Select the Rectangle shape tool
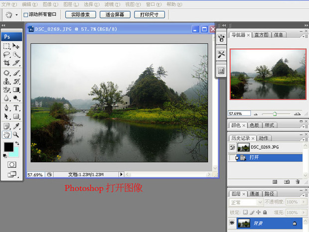 pos(16,116)
